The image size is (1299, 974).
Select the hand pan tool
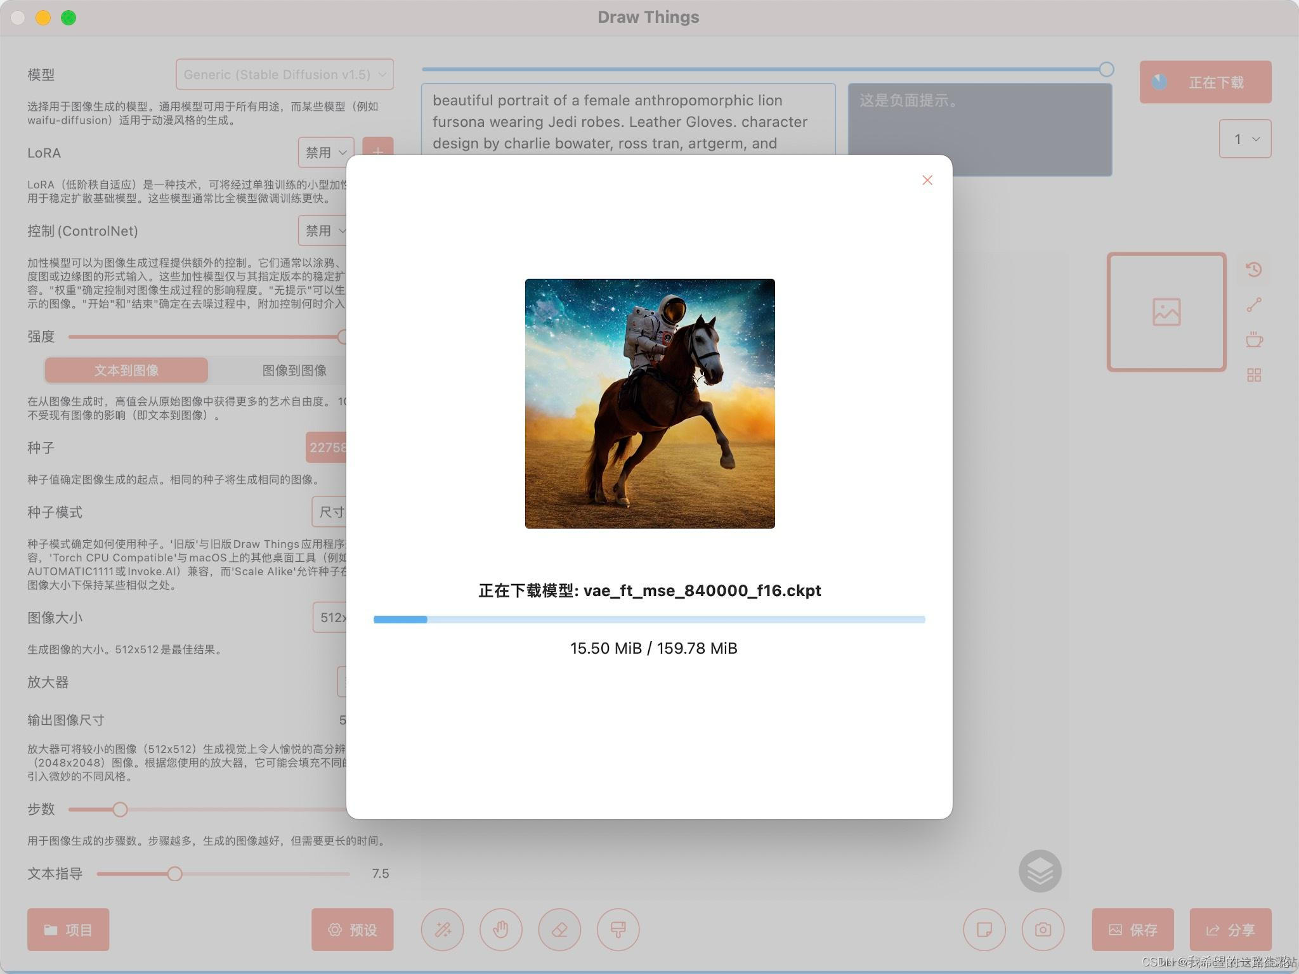click(x=500, y=930)
